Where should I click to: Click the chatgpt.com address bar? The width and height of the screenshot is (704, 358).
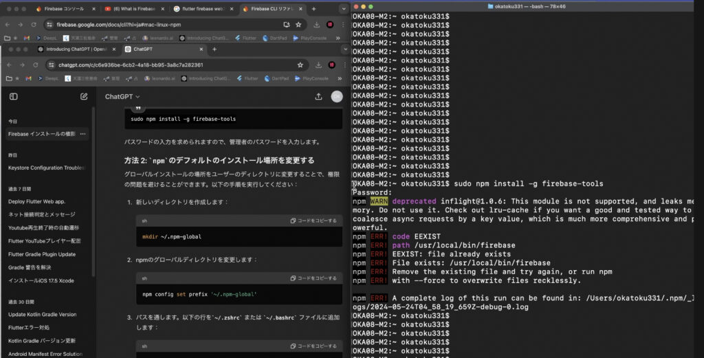click(172, 65)
